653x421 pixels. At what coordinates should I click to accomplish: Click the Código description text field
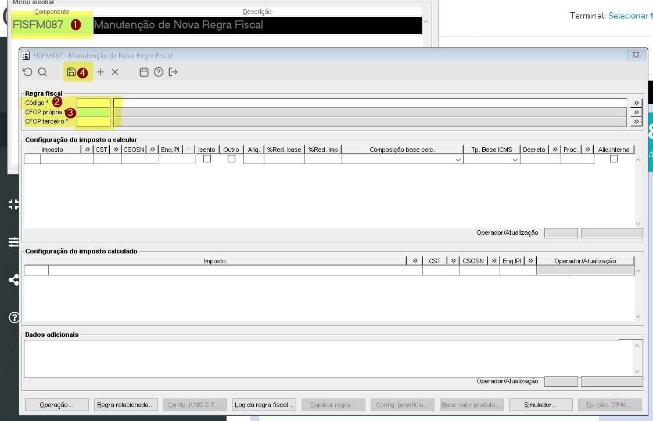370,103
